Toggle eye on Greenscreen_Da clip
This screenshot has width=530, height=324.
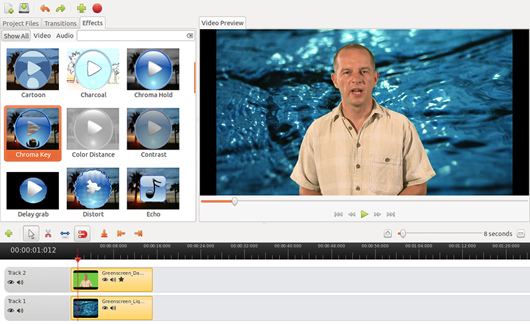point(105,280)
